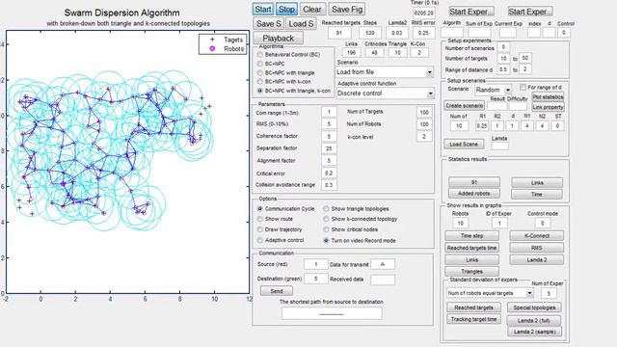
Task: Edit the Alignment factor field
Action: pyautogui.click(x=329, y=161)
